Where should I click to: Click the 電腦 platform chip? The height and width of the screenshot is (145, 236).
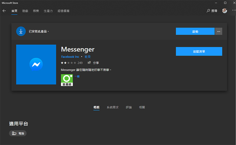point(18,133)
